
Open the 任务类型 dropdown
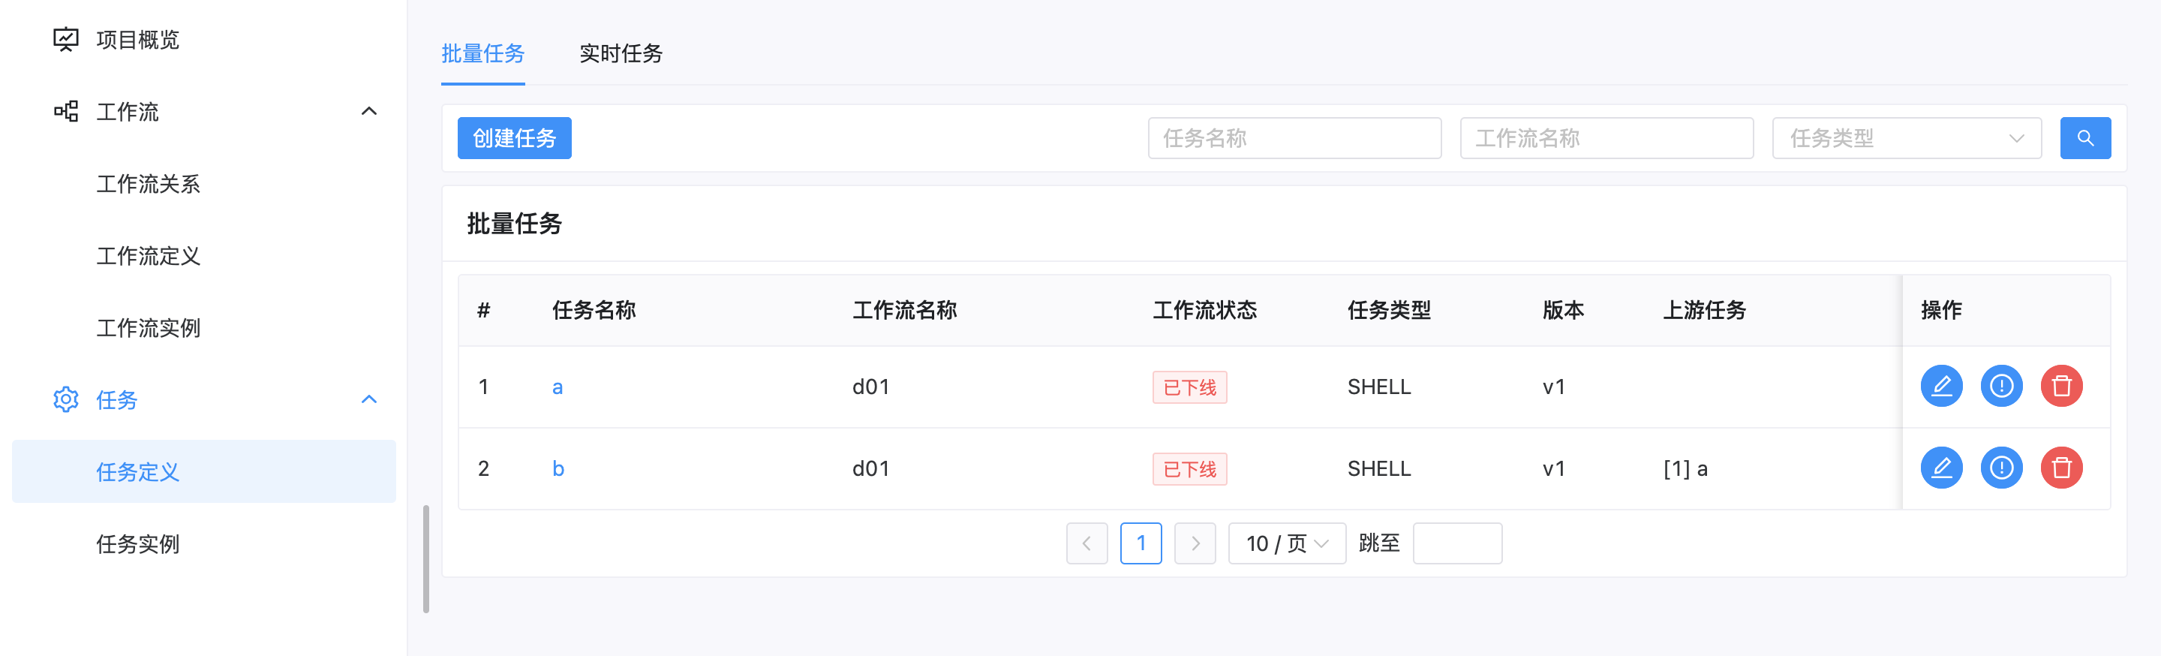pos(1906,137)
